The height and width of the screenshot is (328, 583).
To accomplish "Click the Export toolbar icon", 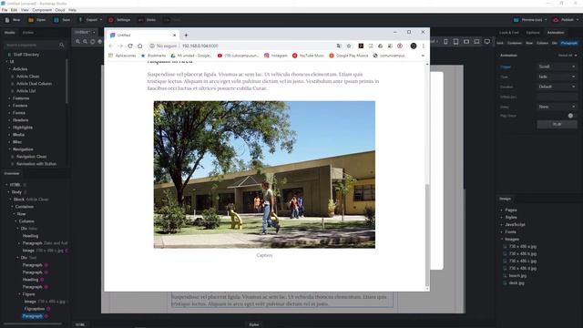I will [x=80, y=20].
